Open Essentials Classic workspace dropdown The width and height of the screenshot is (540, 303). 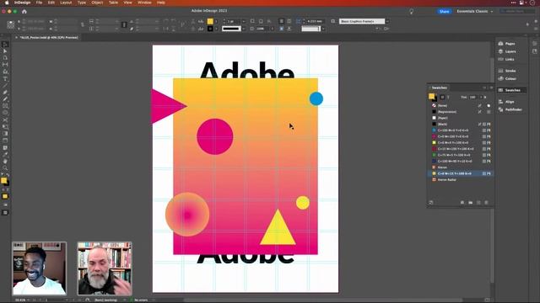coord(474,11)
